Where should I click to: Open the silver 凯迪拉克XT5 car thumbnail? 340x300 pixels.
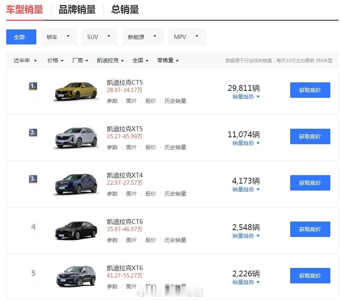coord(76,138)
